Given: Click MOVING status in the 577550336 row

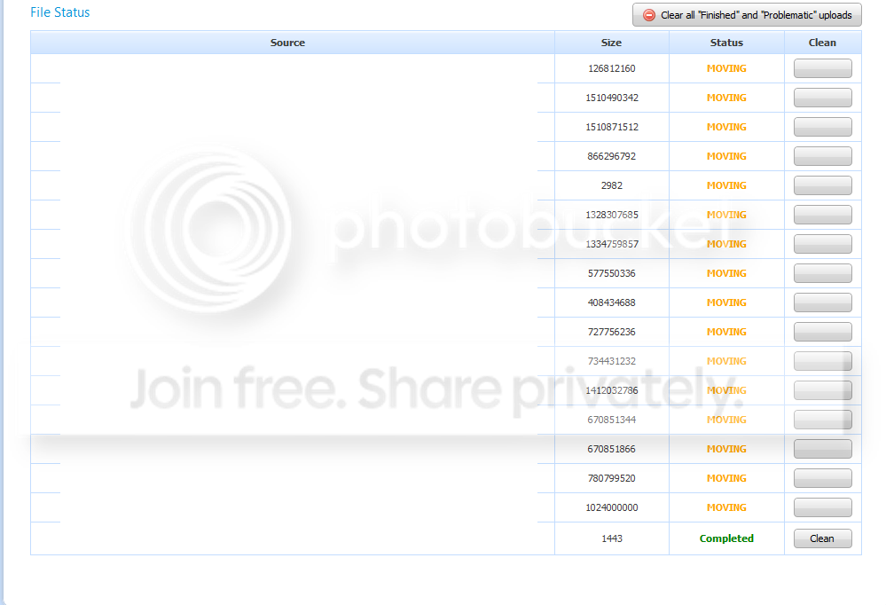Looking at the screenshot, I should [726, 273].
